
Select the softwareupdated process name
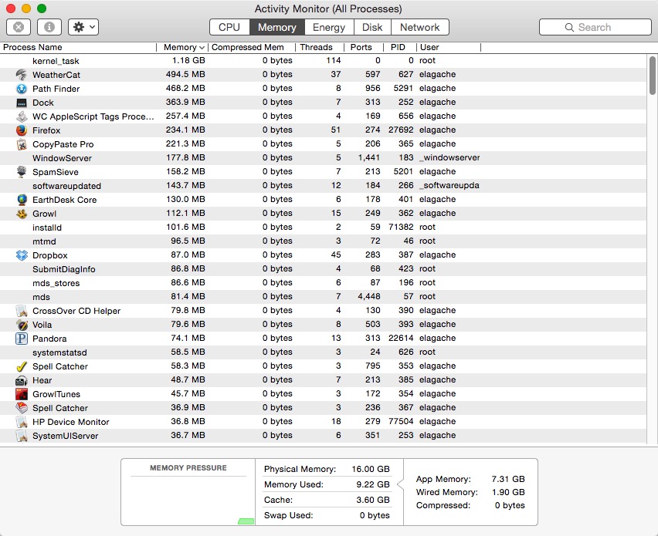66,186
